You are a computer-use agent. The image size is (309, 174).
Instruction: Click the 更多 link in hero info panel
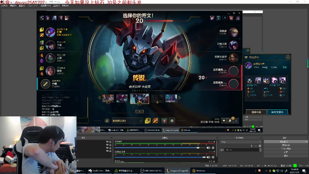tap(285, 67)
